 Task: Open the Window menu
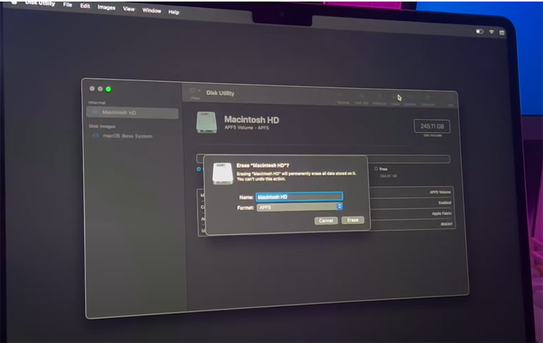coord(151,10)
